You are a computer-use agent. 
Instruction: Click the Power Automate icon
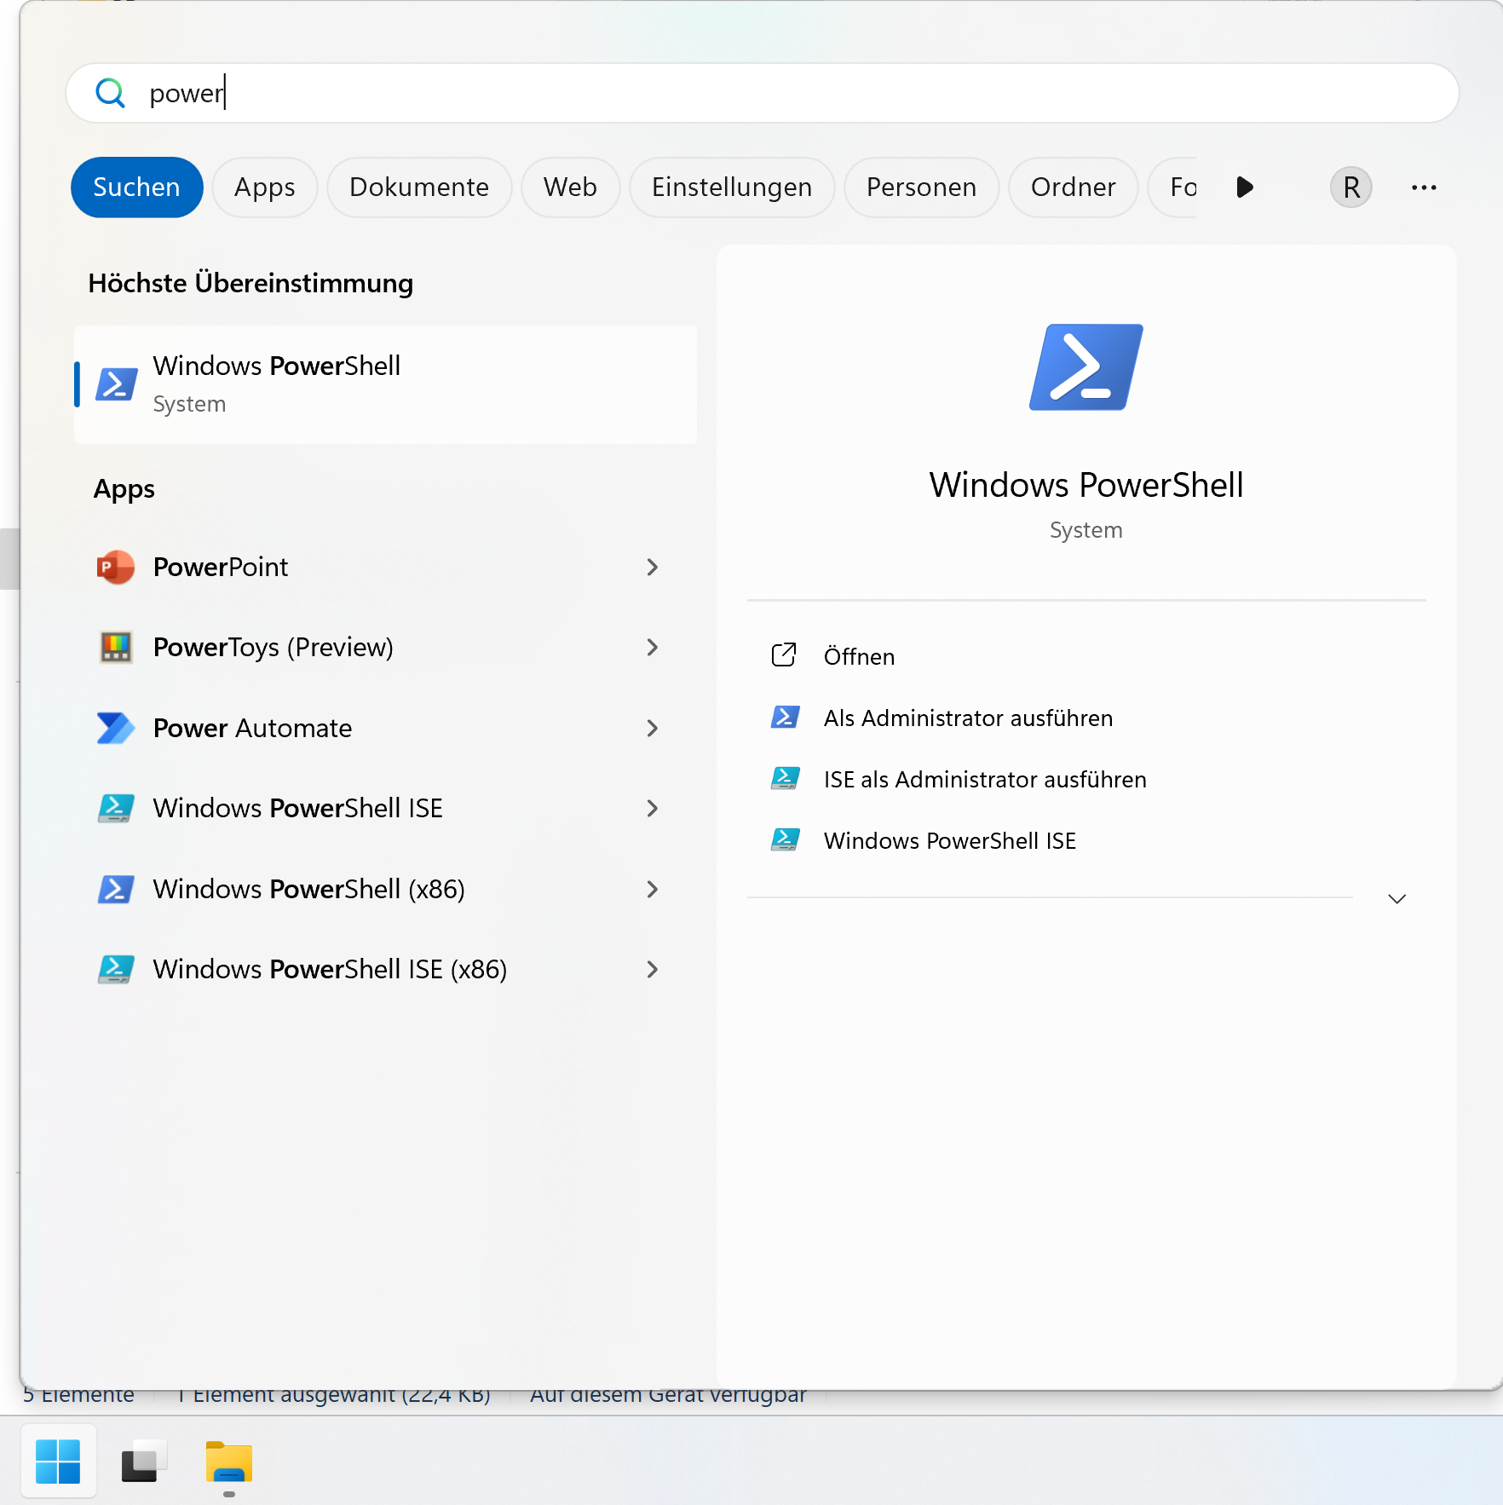[x=115, y=728]
